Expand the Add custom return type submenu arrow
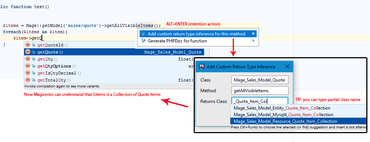This screenshot has height=142, width=370. (253, 34)
